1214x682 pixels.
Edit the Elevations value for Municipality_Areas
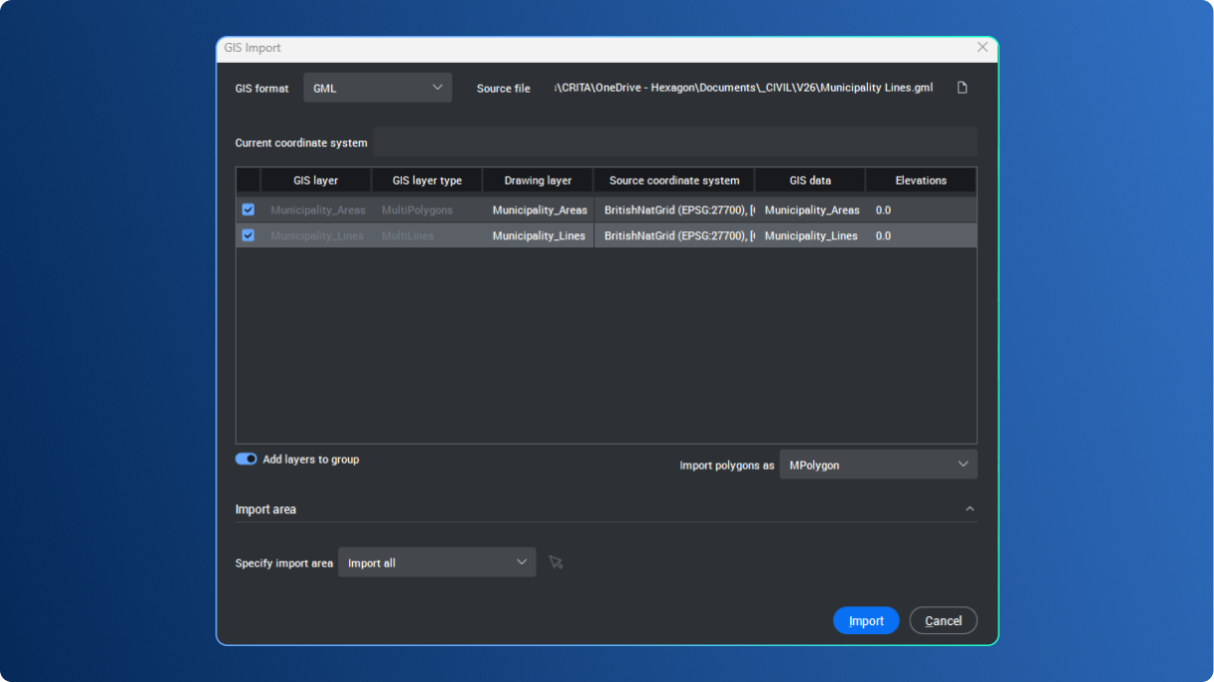883,209
